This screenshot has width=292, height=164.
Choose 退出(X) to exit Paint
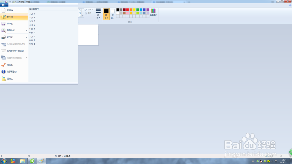tap(14, 79)
